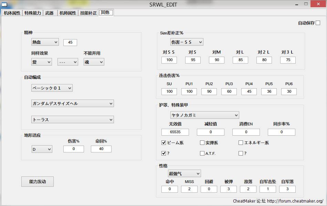Screen dimensions: 327x206
Task: Switch to the 特殊能力 tab
Action: 33,13
